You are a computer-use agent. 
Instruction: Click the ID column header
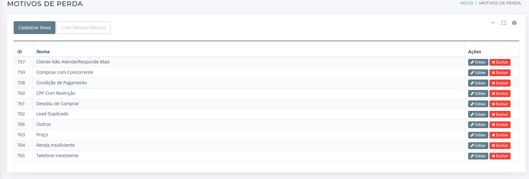click(20, 52)
